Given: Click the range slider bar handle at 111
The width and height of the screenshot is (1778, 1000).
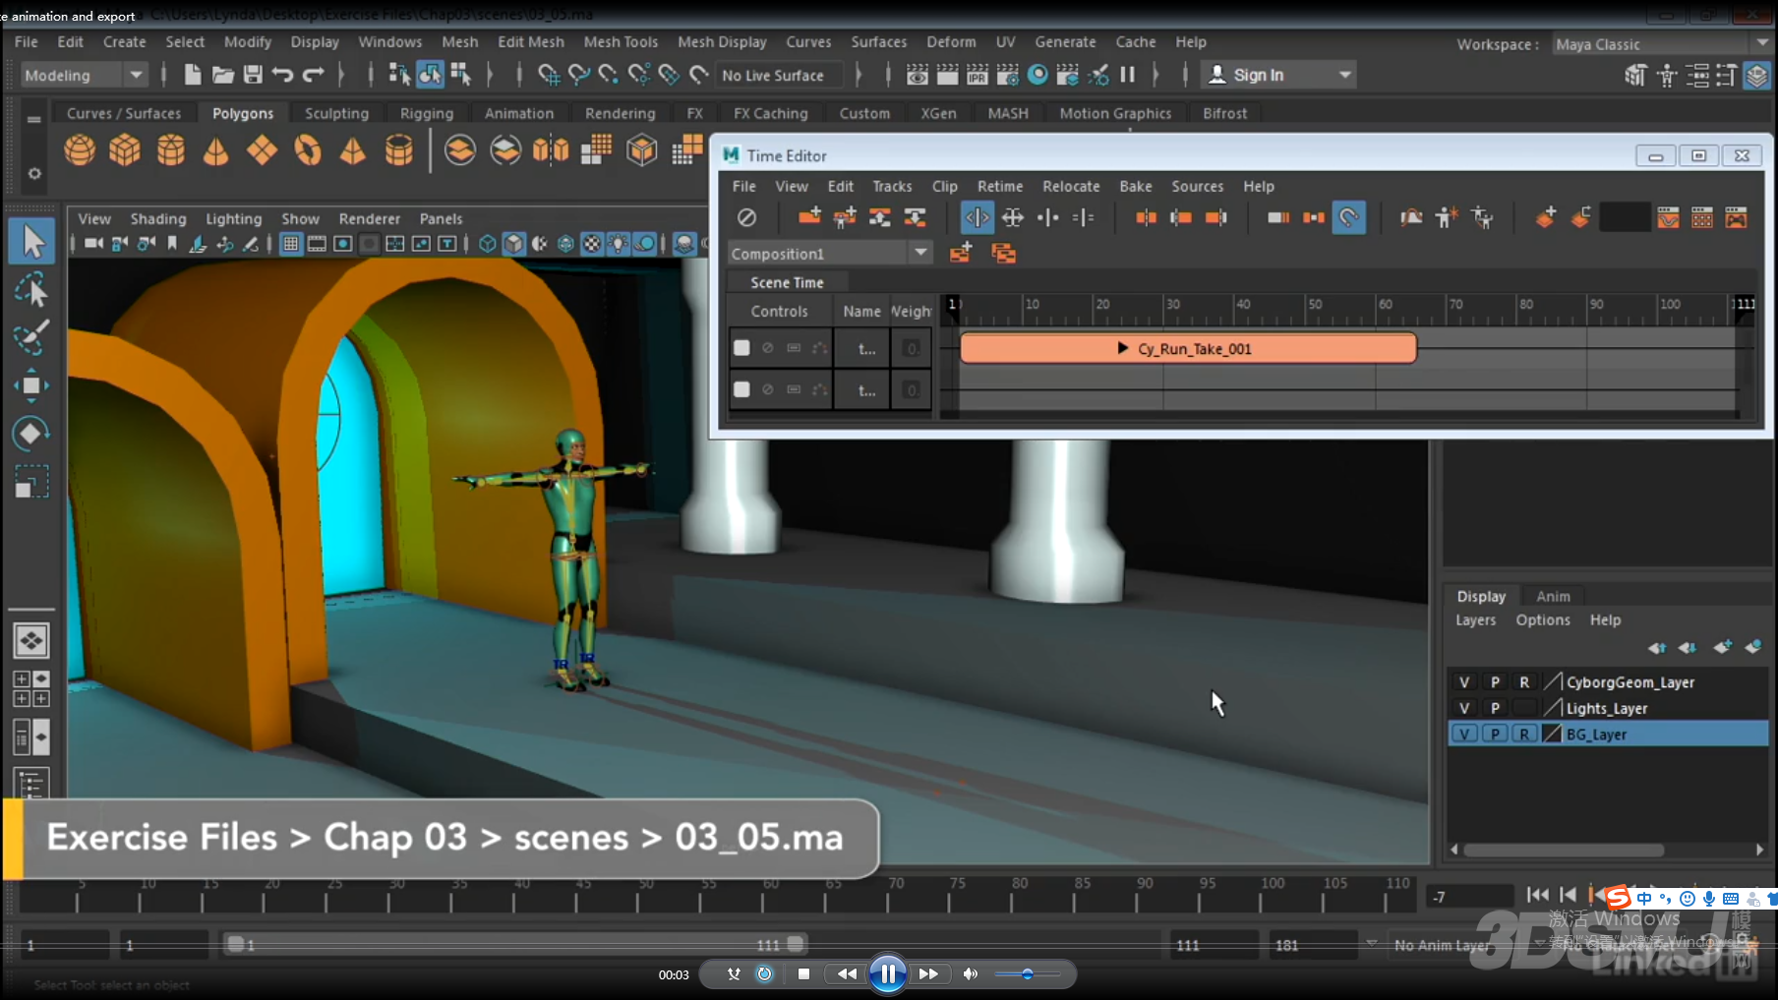Looking at the screenshot, I should tap(796, 944).
